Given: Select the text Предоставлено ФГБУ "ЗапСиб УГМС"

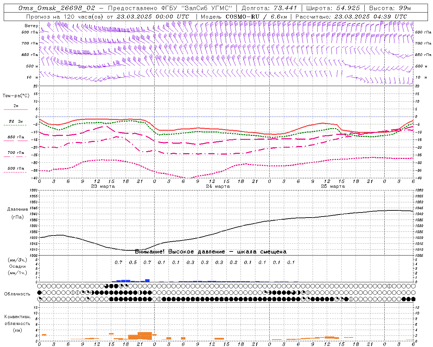Looking at the screenshot, I should 170,8.
